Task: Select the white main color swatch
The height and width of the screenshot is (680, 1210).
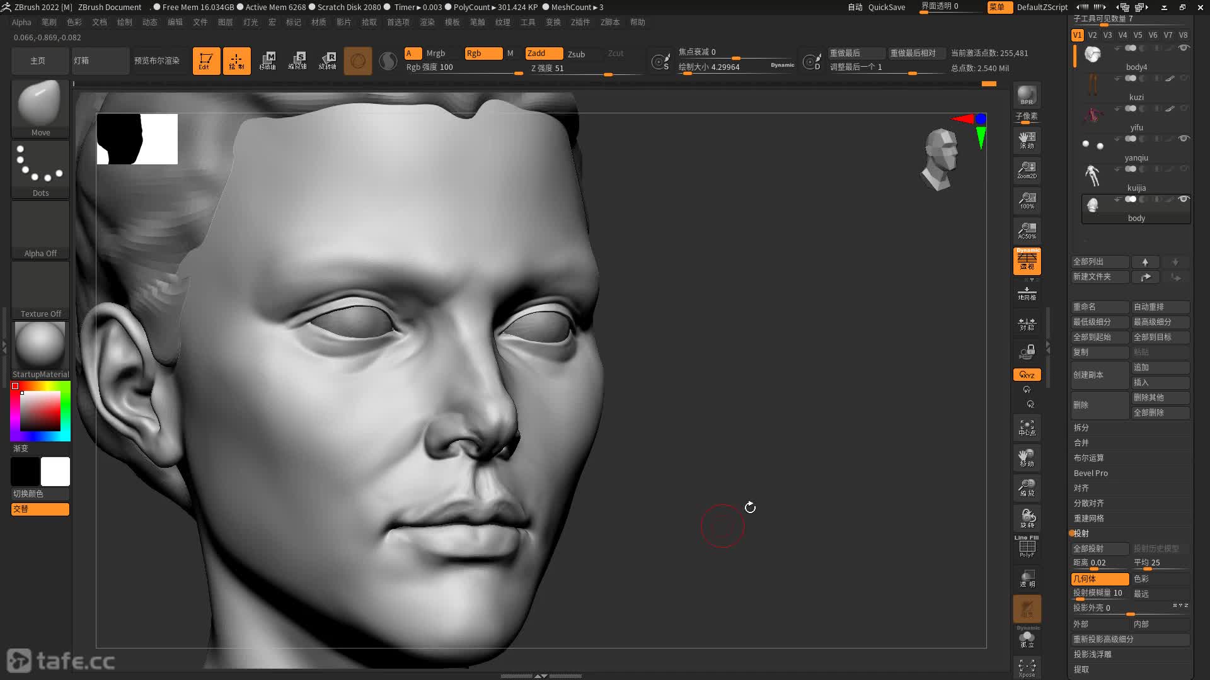Action: 55,472
